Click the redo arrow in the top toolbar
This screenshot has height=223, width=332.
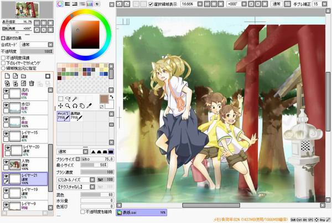[127, 4]
